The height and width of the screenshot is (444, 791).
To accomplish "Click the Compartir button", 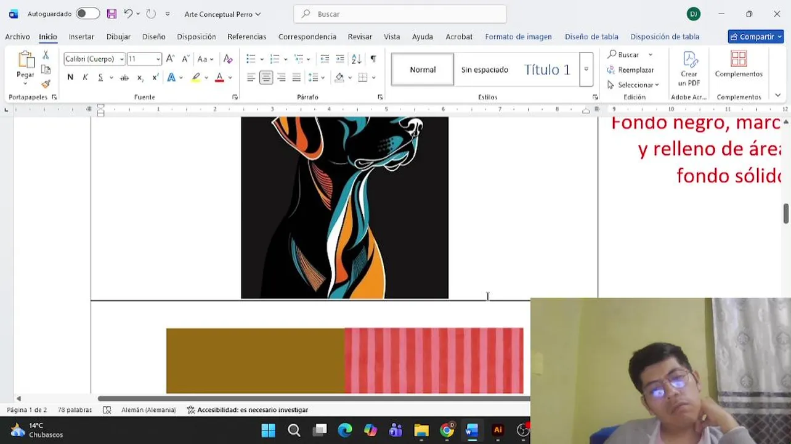I will point(755,37).
